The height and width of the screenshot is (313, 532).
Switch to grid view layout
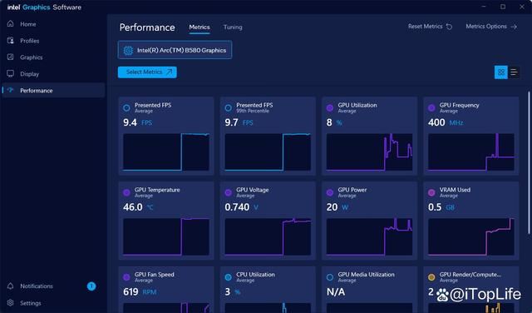tap(500, 72)
